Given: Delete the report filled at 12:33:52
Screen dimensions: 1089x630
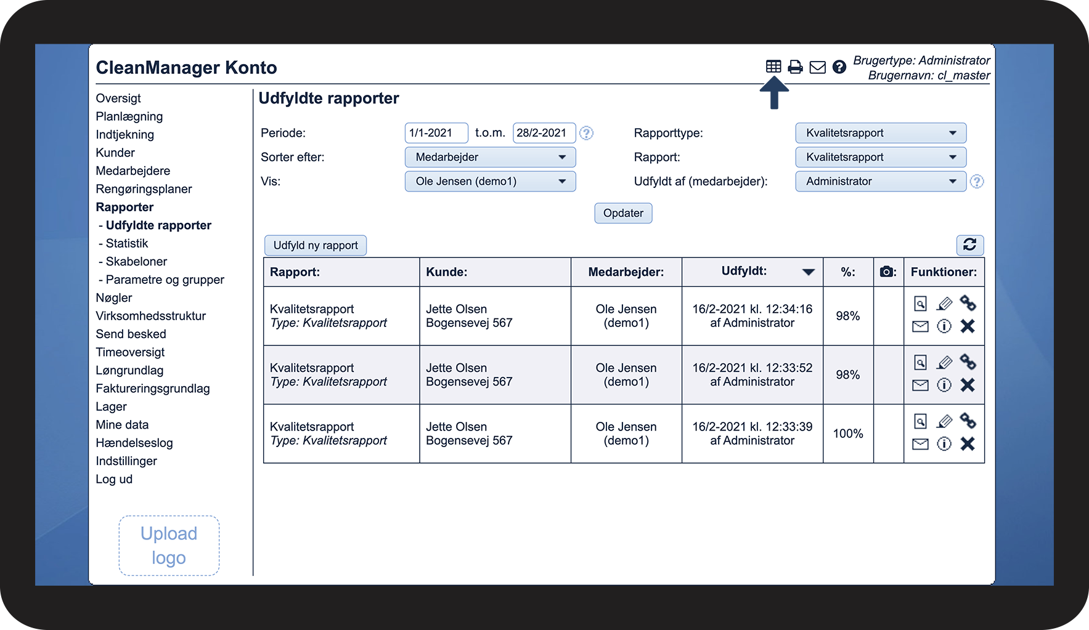Looking at the screenshot, I should [968, 386].
